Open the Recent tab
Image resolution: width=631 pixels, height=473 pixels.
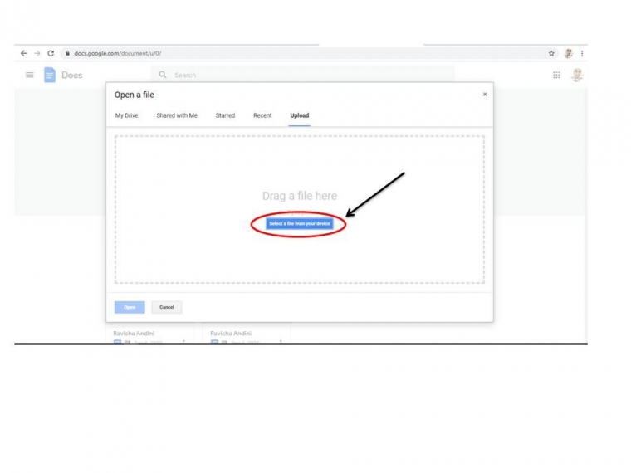tap(262, 115)
